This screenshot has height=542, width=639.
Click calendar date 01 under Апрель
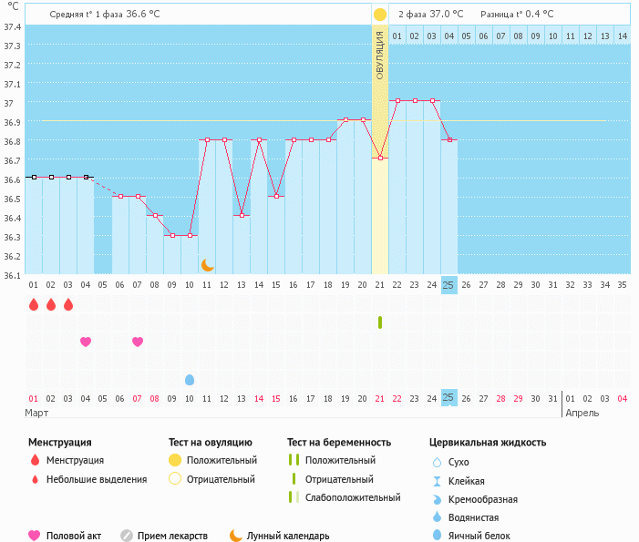pyautogui.click(x=571, y=398)
